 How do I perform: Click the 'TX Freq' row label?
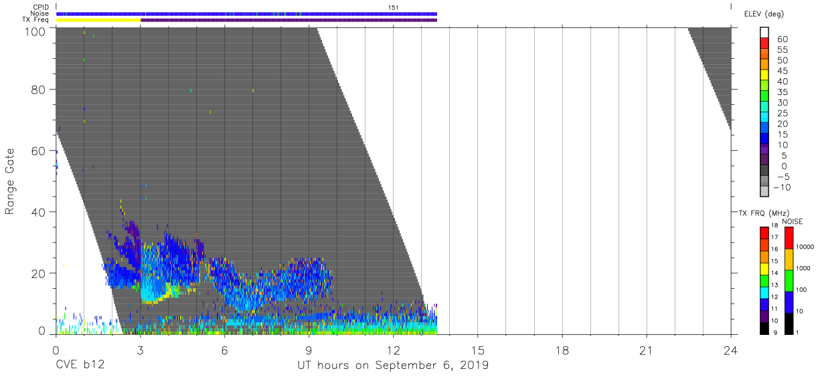[x=36, y=19]
